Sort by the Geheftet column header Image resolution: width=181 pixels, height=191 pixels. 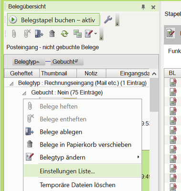click(21, 74)
